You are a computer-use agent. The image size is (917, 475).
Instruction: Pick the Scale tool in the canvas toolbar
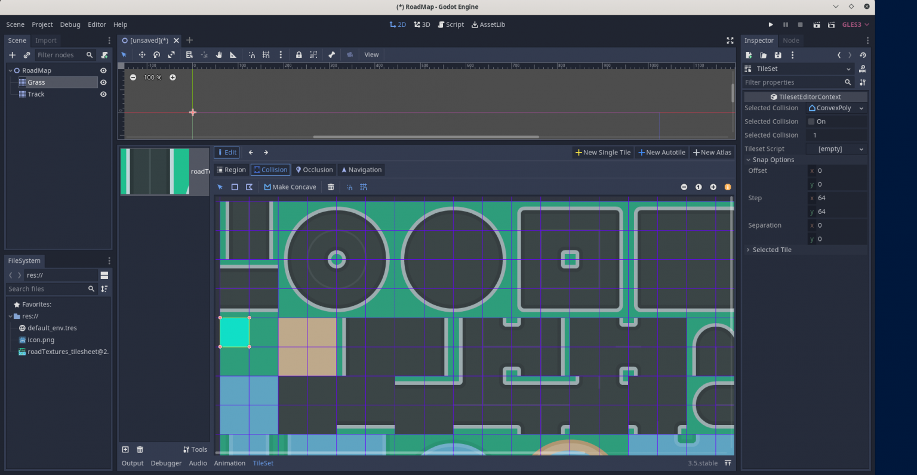tap(171, 54)
